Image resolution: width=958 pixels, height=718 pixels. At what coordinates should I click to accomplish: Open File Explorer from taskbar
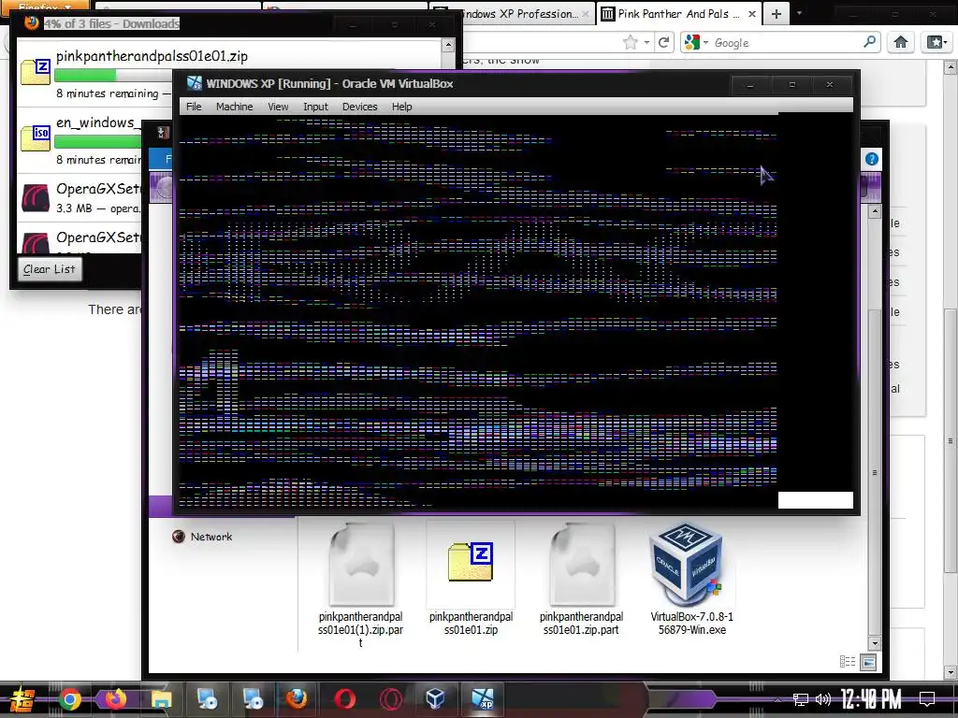[161, 699]
